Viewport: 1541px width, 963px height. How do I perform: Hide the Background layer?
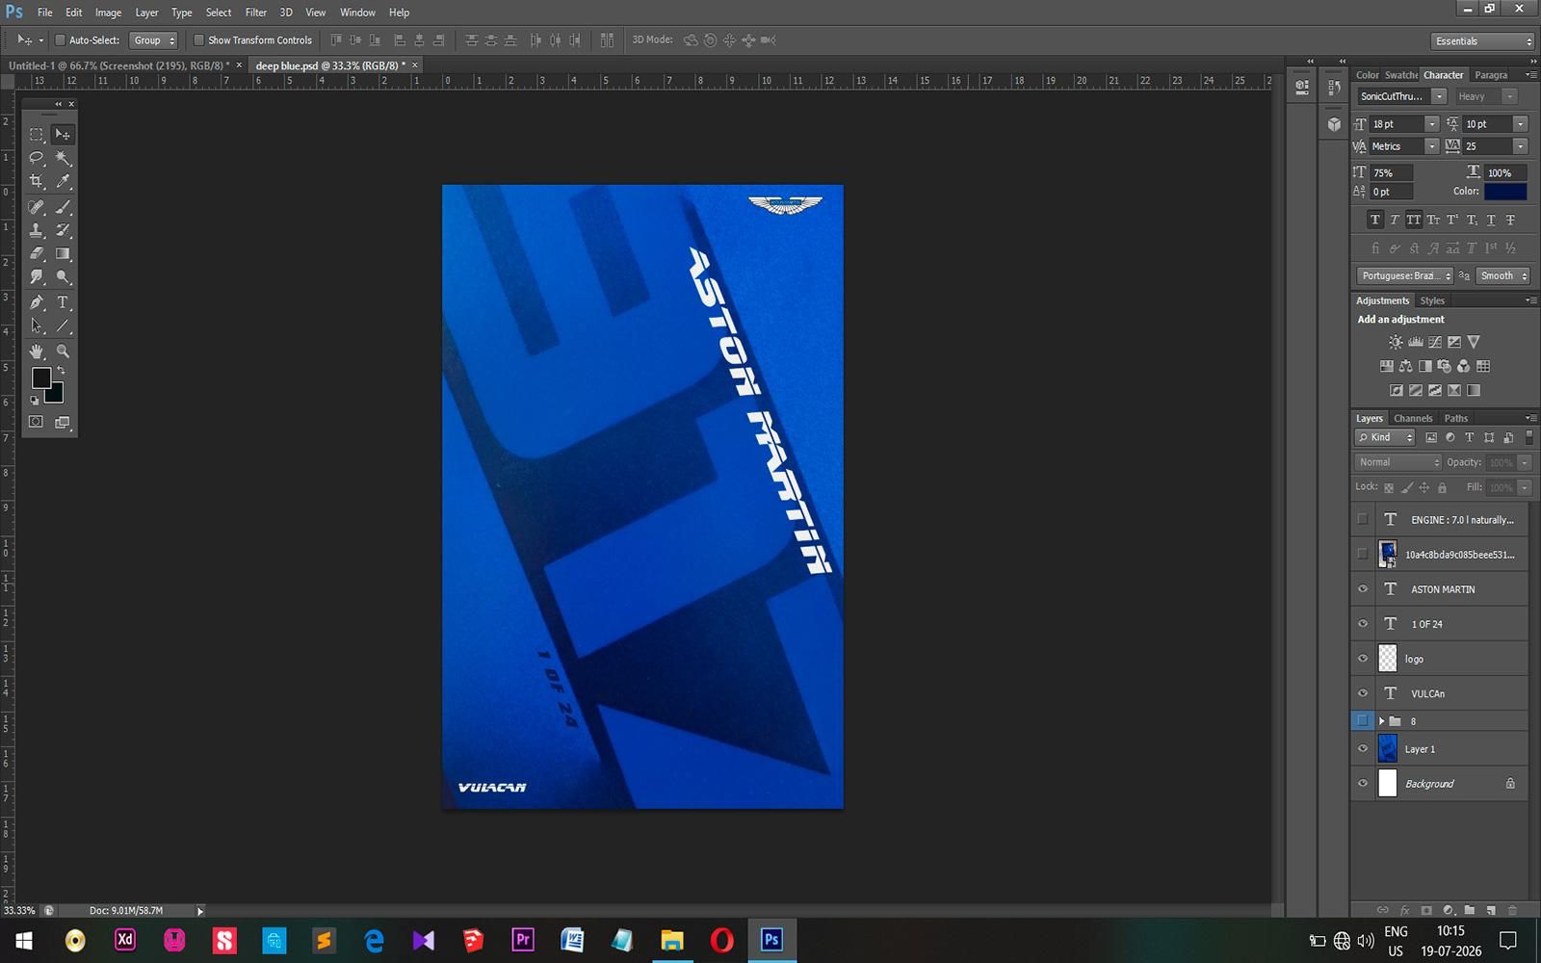pos(1362,784)
